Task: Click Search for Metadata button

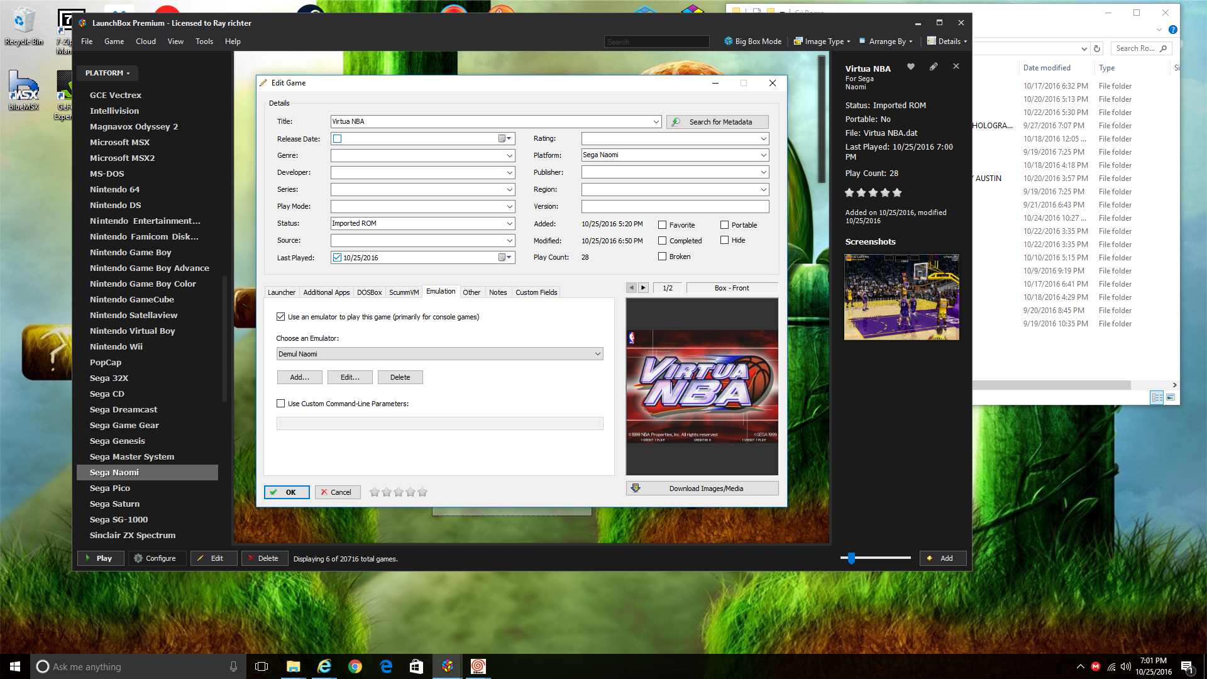Action: tap(717, 122)
